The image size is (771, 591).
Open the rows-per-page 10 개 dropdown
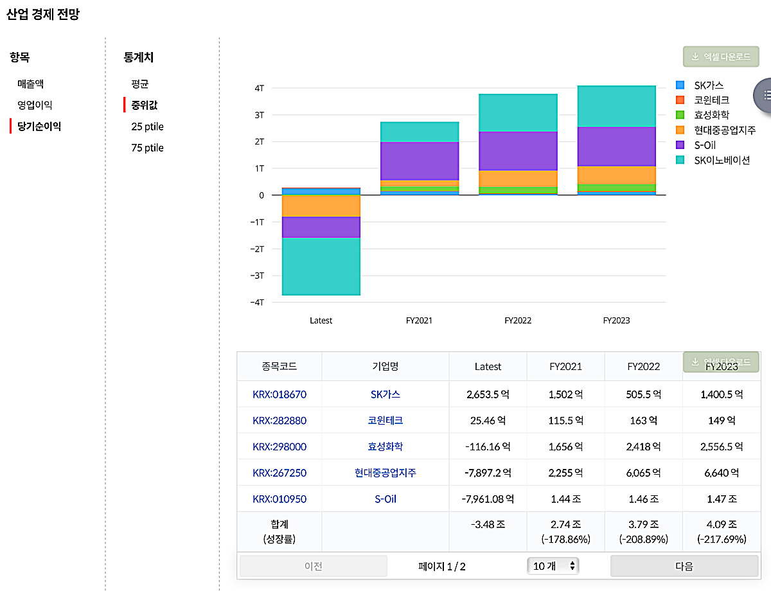click(x=553, y=566)
